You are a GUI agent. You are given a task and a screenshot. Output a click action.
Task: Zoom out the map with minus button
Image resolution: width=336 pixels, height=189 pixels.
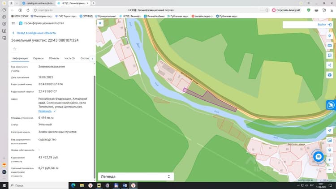pyautogui.click(x=330, y=170)
